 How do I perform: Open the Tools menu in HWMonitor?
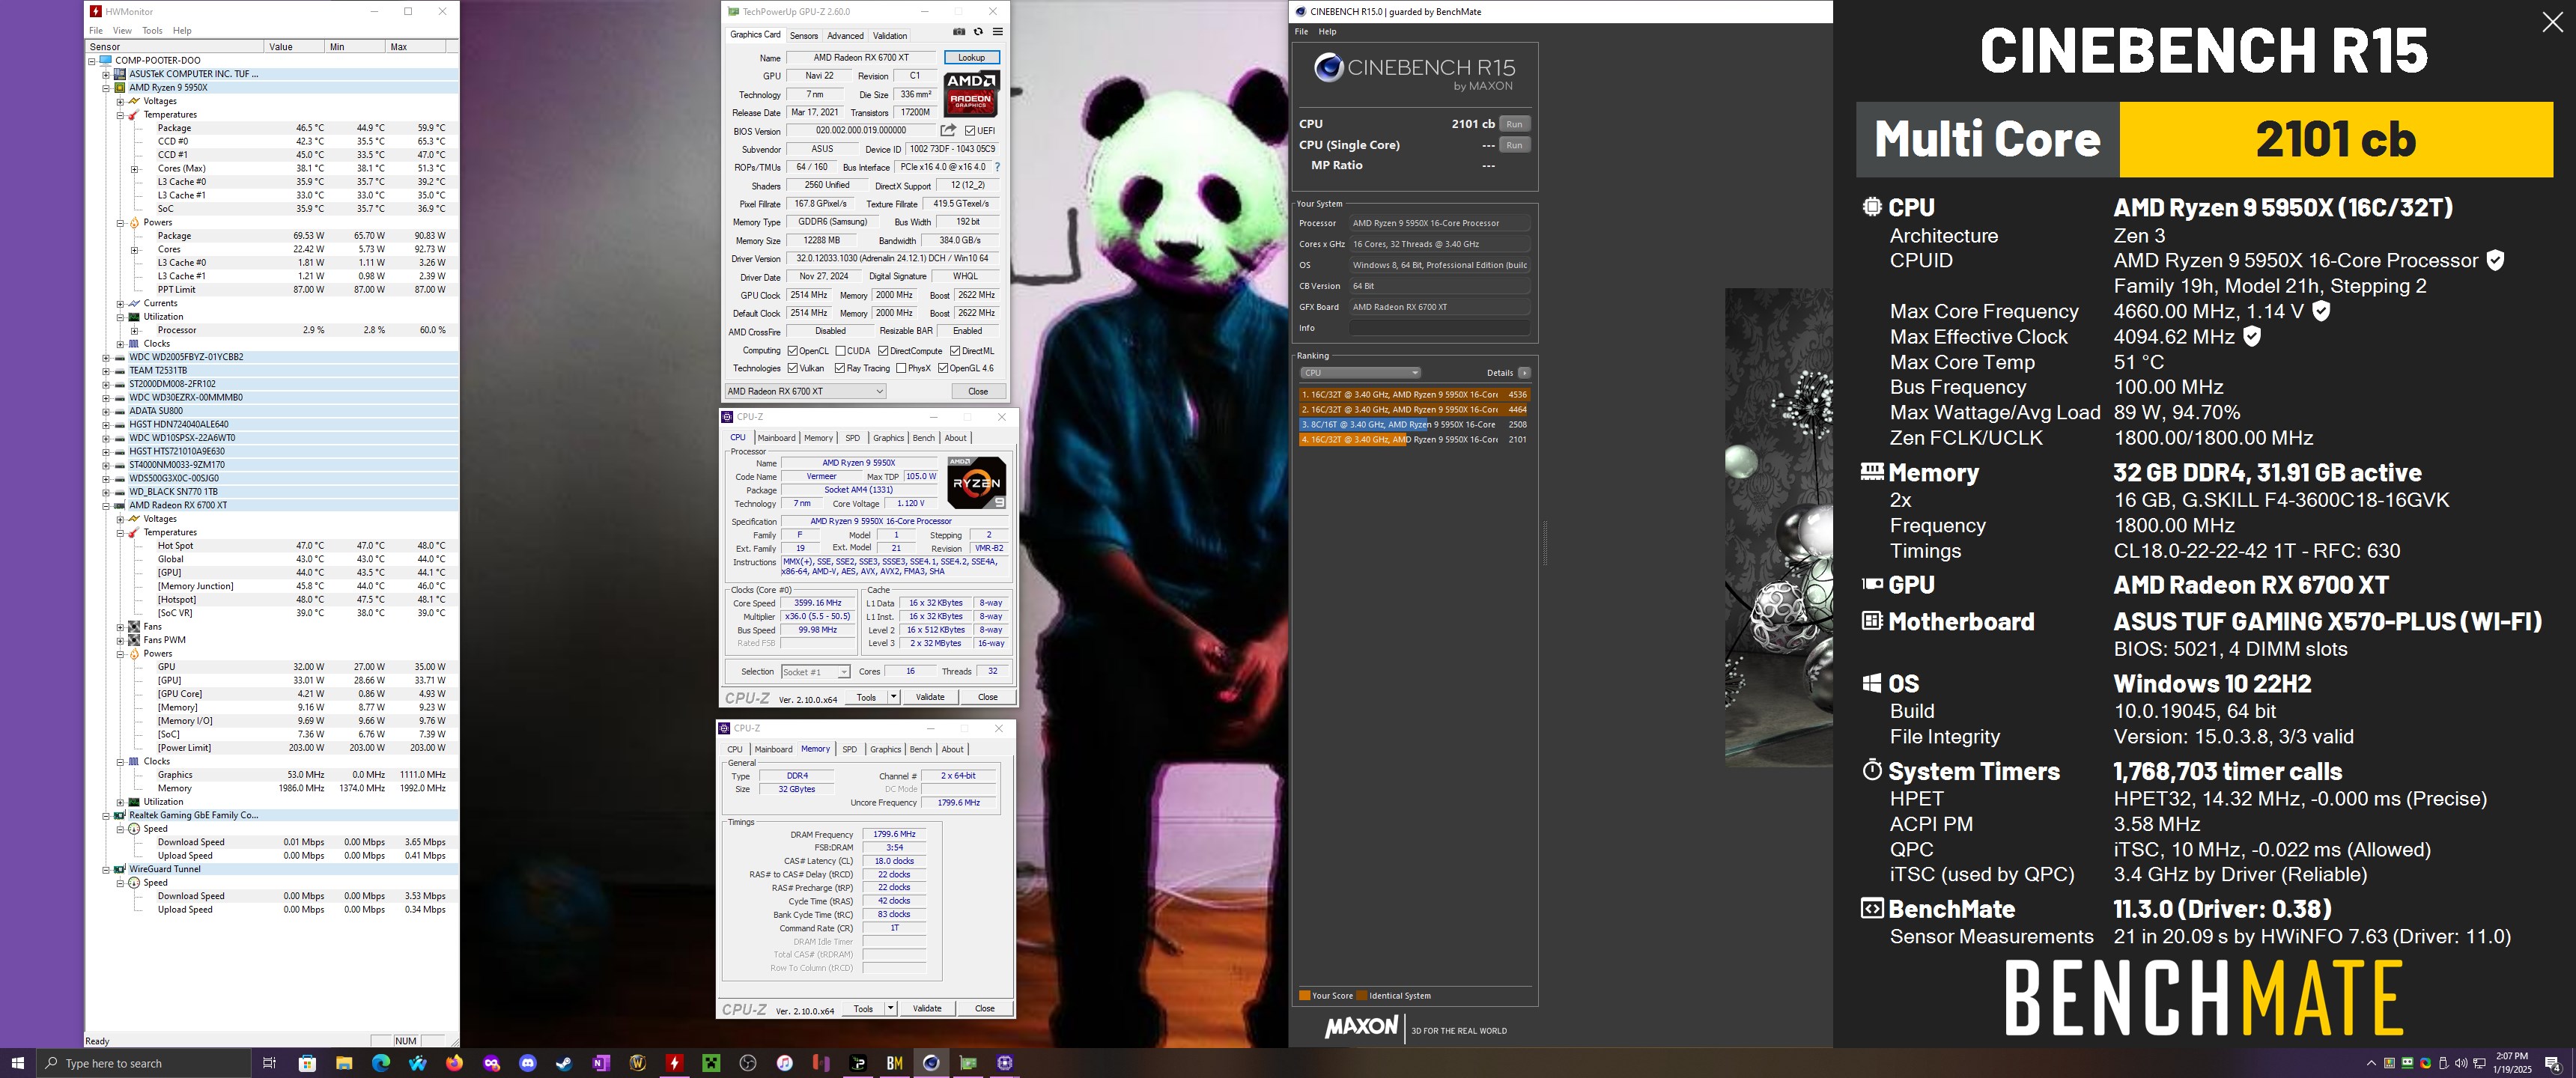pos(152,31)
